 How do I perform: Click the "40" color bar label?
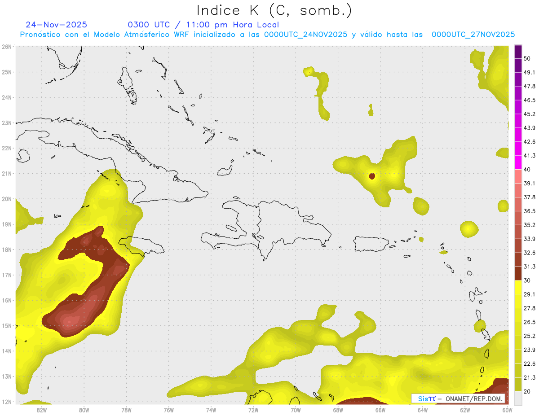(527, 170)
